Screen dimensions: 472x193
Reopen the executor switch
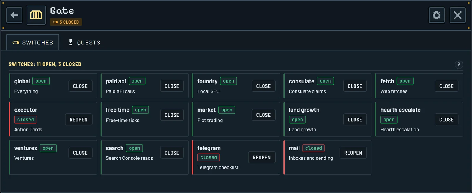click(x=78, y=120)
